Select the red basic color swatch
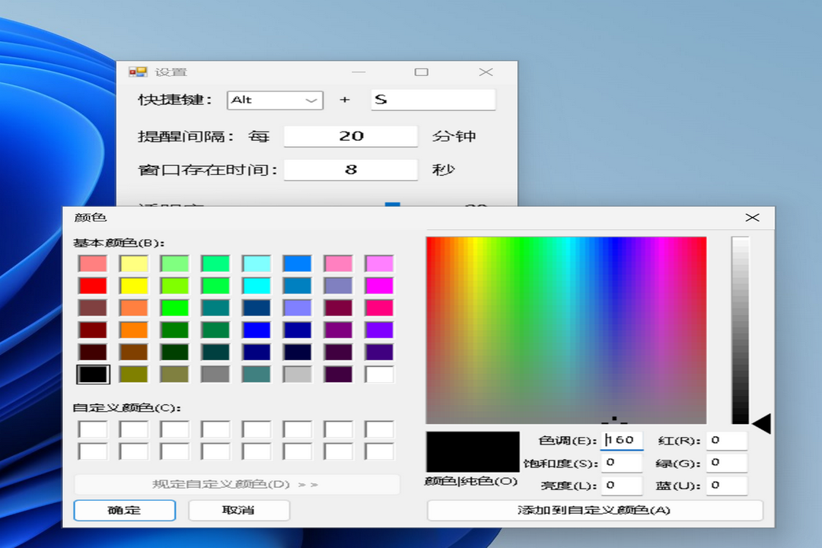Image resolution: width=822 pixels, height=548 pixels. (x=93, y=286)
